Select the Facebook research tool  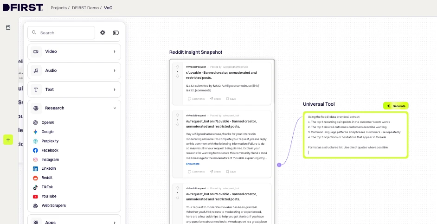pos(45,150)
